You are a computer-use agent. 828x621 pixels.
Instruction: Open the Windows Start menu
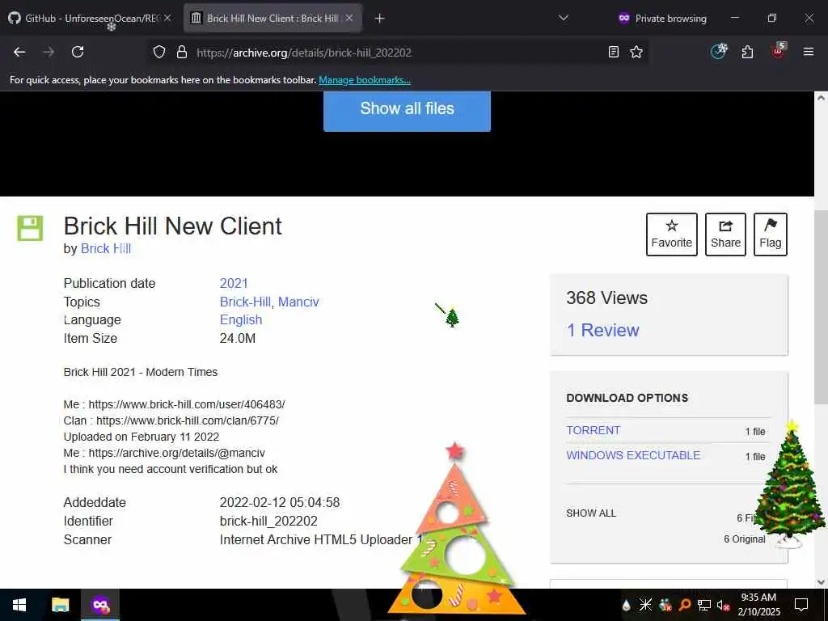click(19, 605)
